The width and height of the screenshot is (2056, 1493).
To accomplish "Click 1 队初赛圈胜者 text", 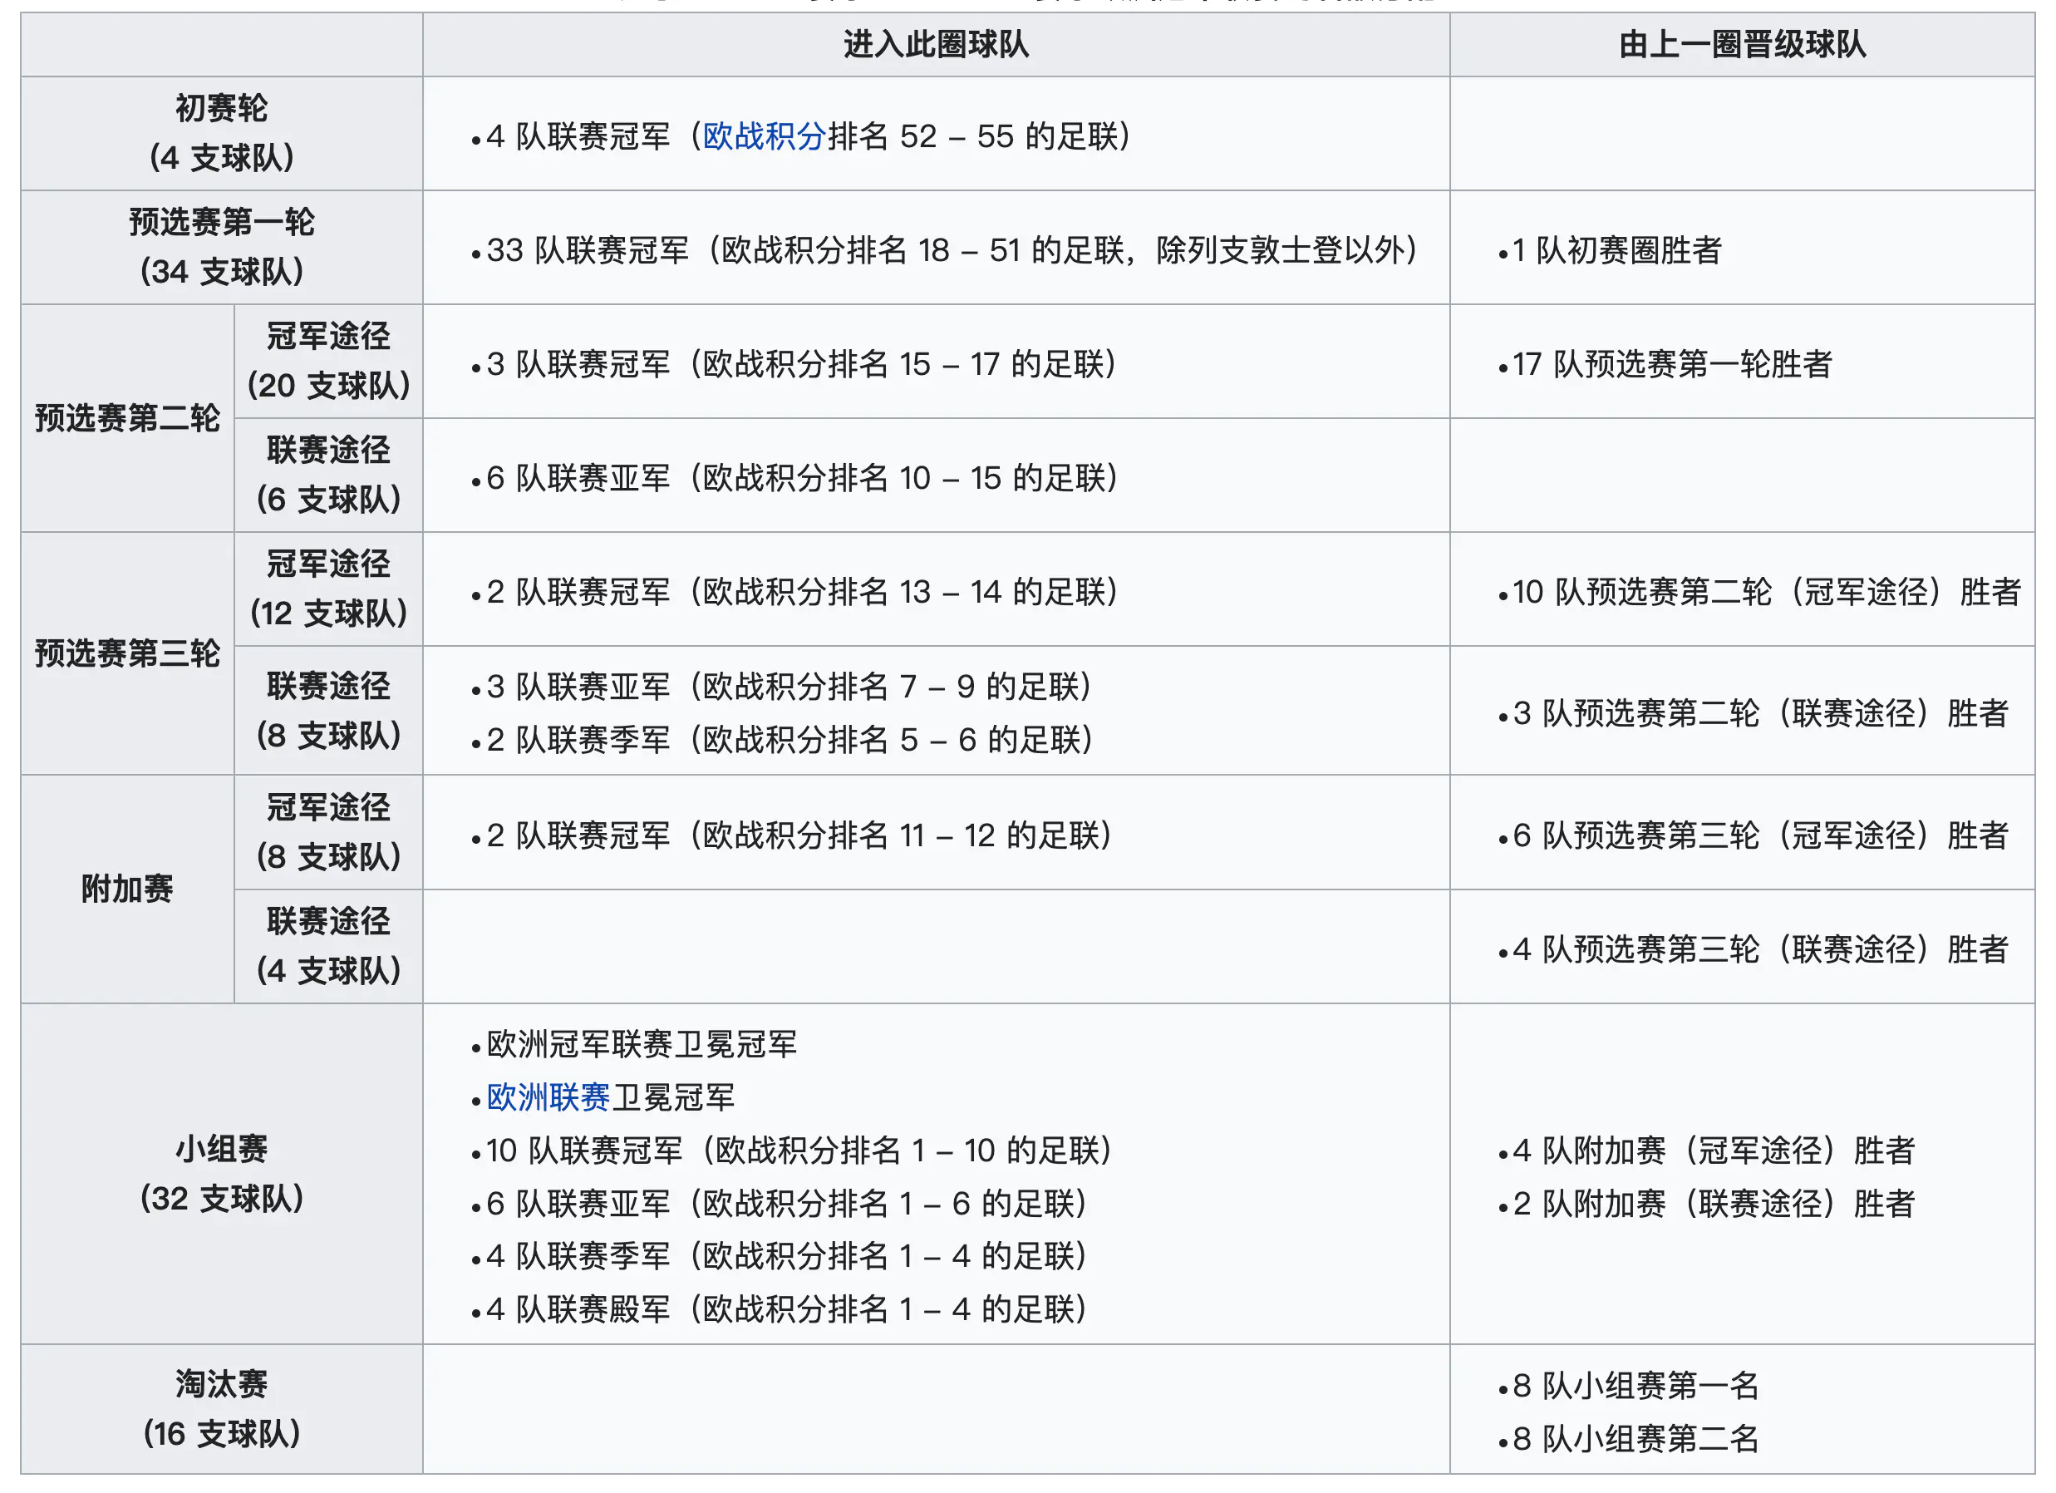I will 1616,249.
